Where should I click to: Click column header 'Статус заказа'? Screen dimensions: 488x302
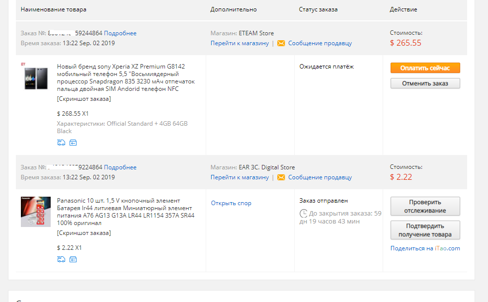click(x=318, y=9)
